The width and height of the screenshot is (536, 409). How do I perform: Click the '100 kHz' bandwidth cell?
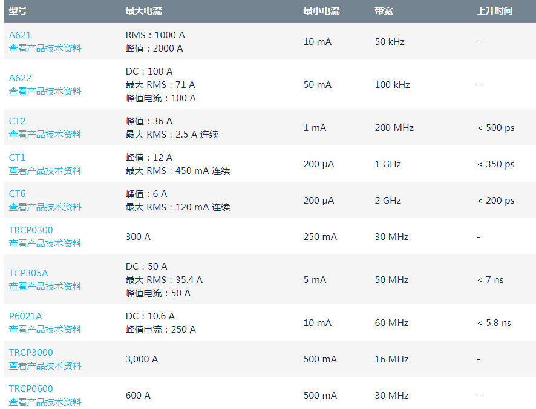tap(393, 85)
